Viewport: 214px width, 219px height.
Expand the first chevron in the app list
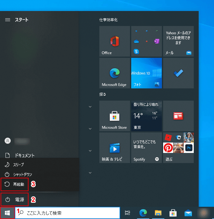[x=90, y=107]
